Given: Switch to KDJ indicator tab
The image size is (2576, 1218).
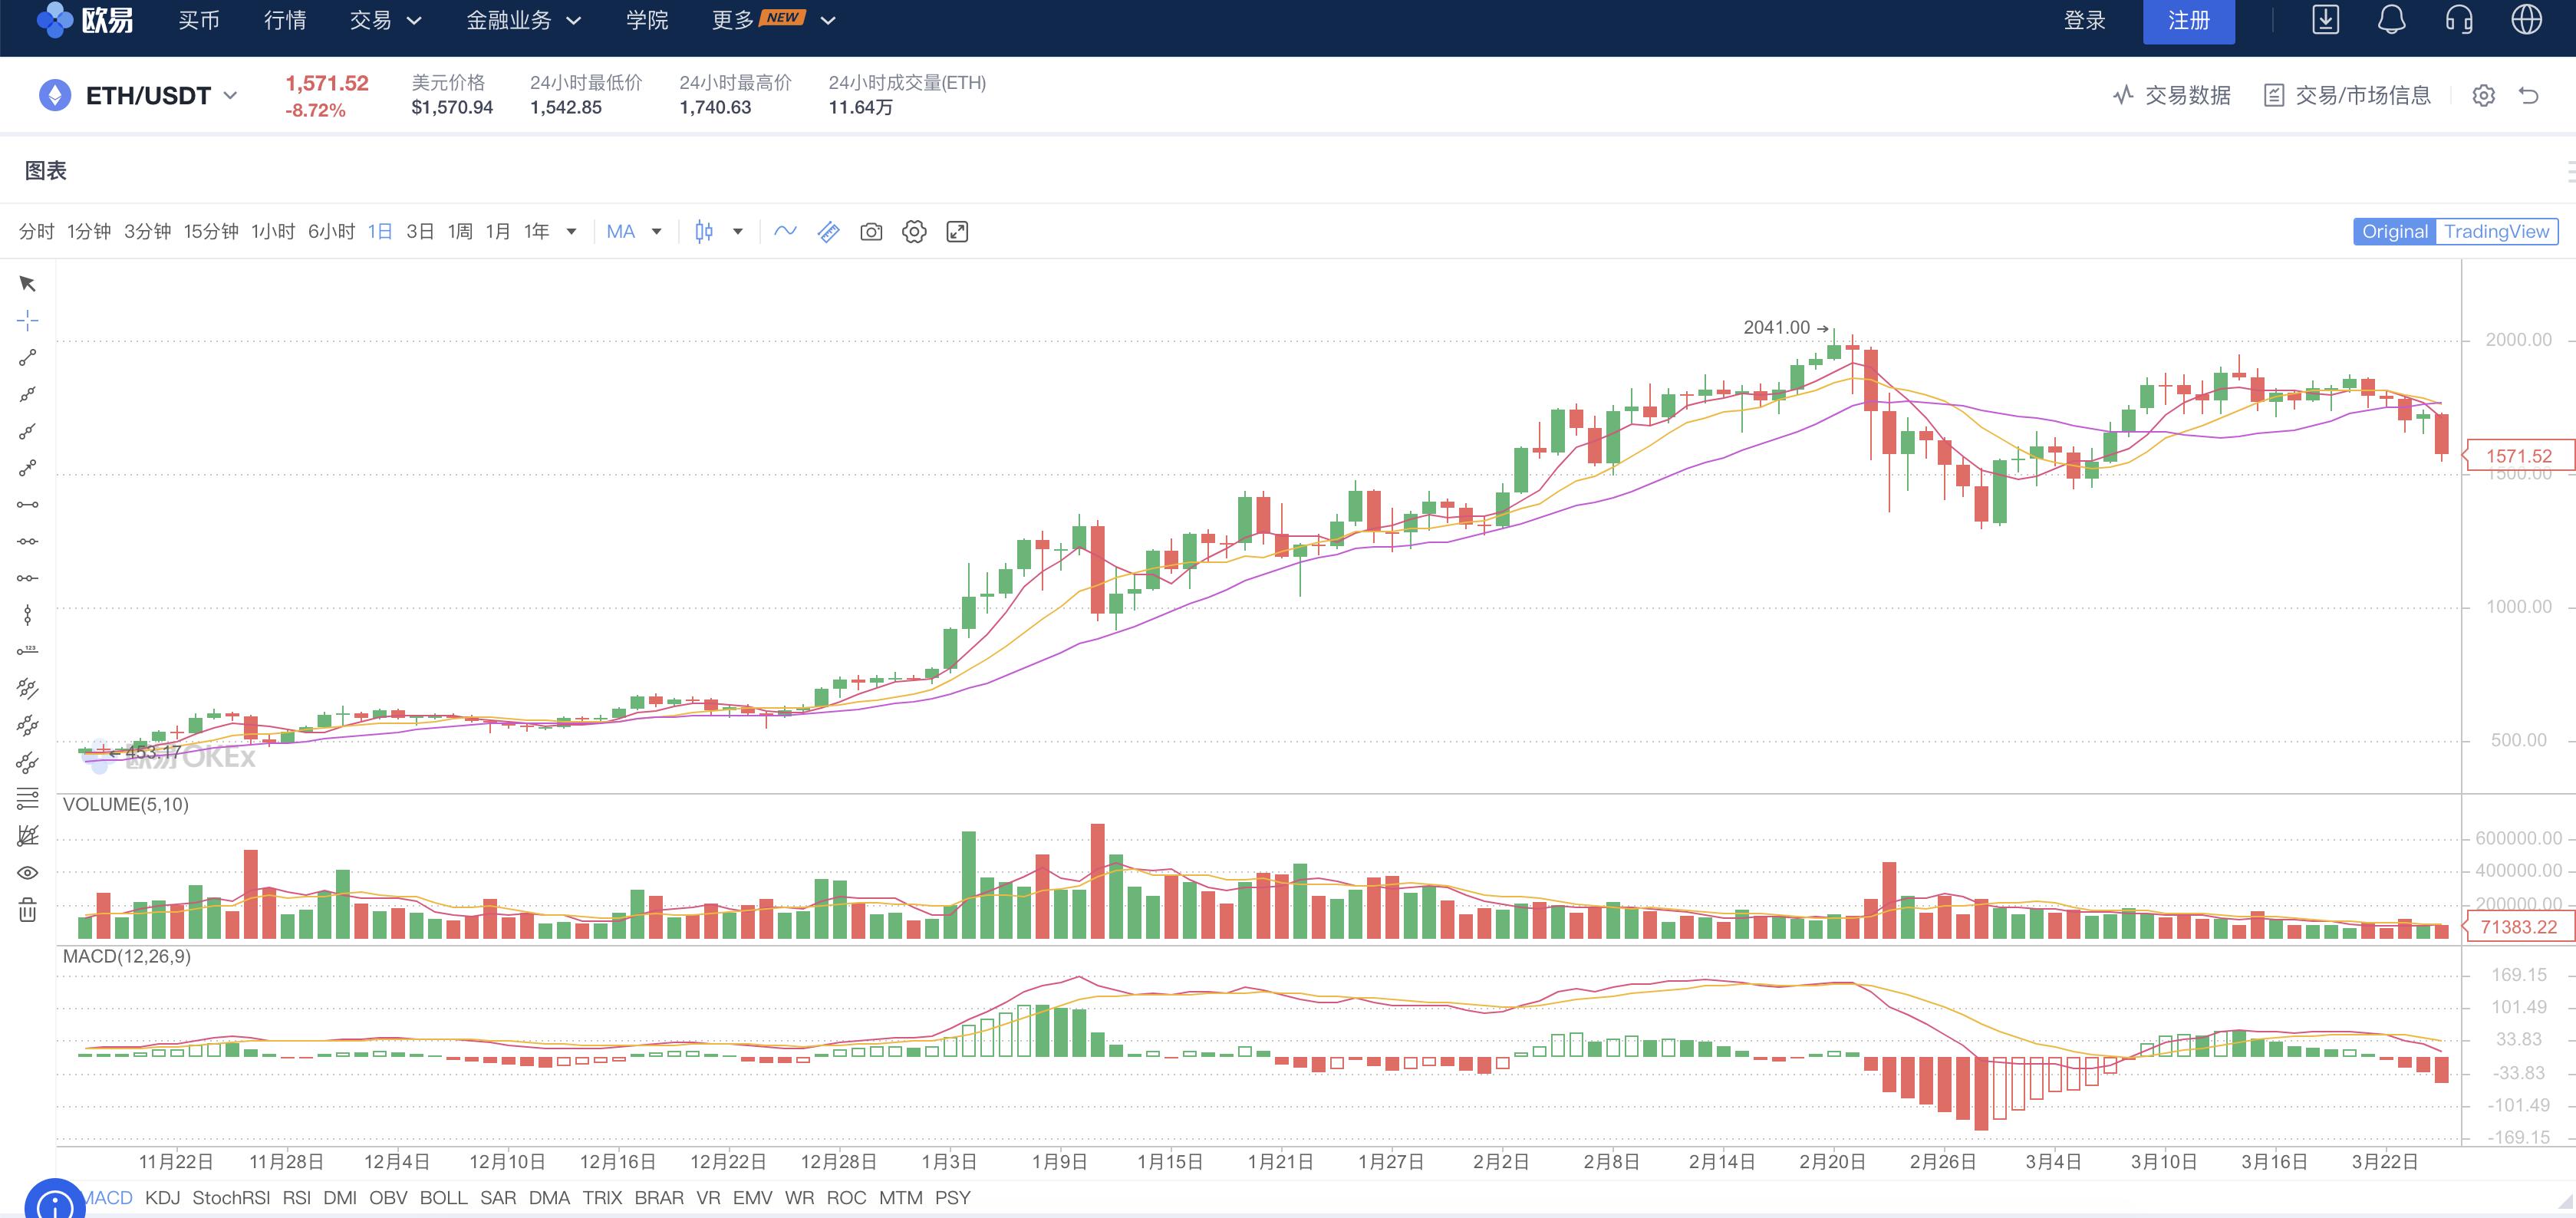Looking at the screenshot, I should pyautogui.click(x=162, y=1197).
